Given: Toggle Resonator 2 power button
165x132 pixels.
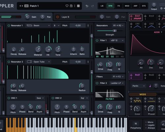Looking at the screenshot, I should 9,62.
